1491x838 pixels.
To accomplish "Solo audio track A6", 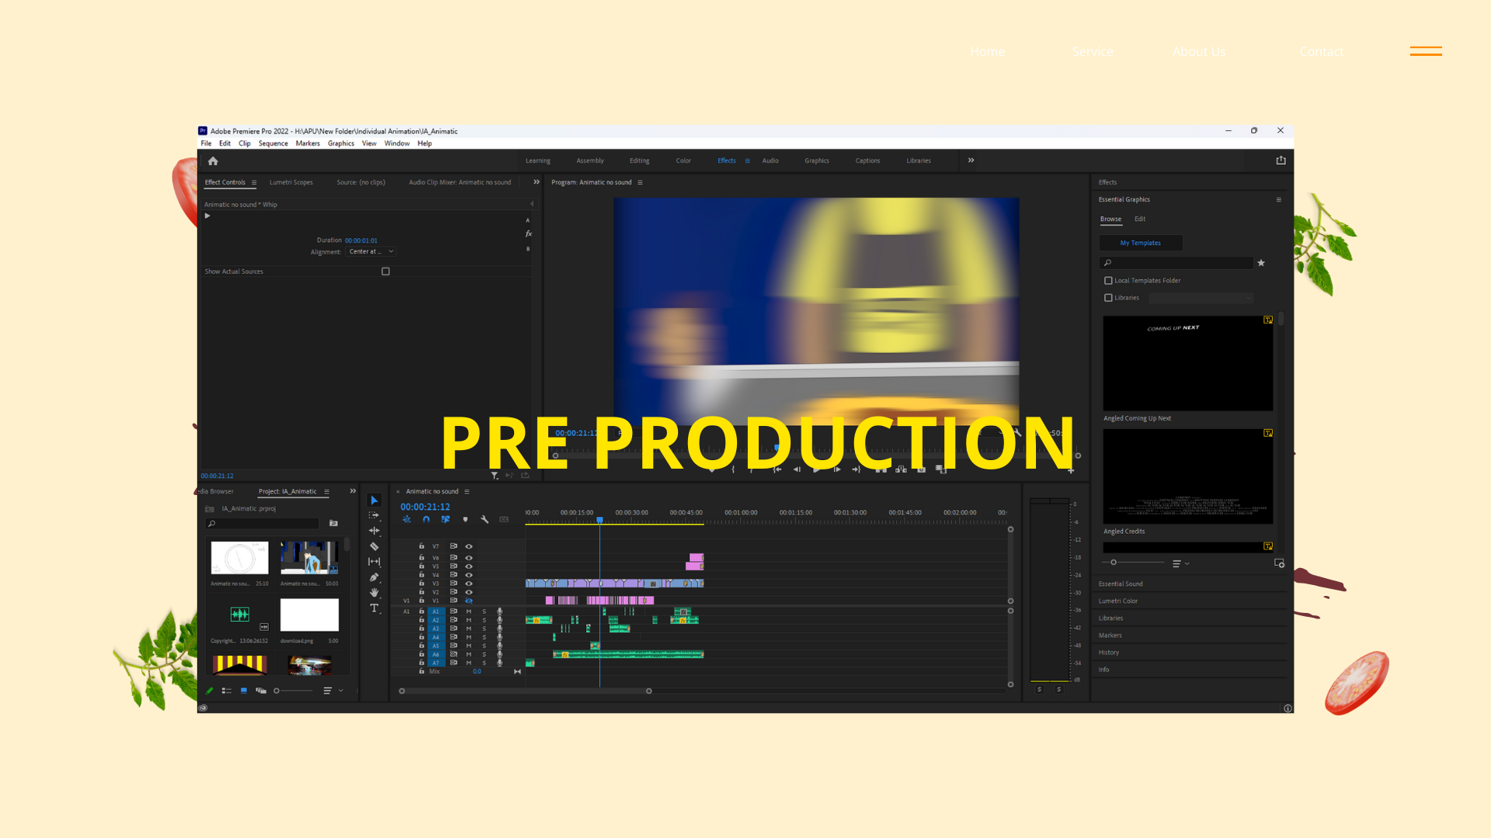I will pyautogui.click(x=484, y=654).
